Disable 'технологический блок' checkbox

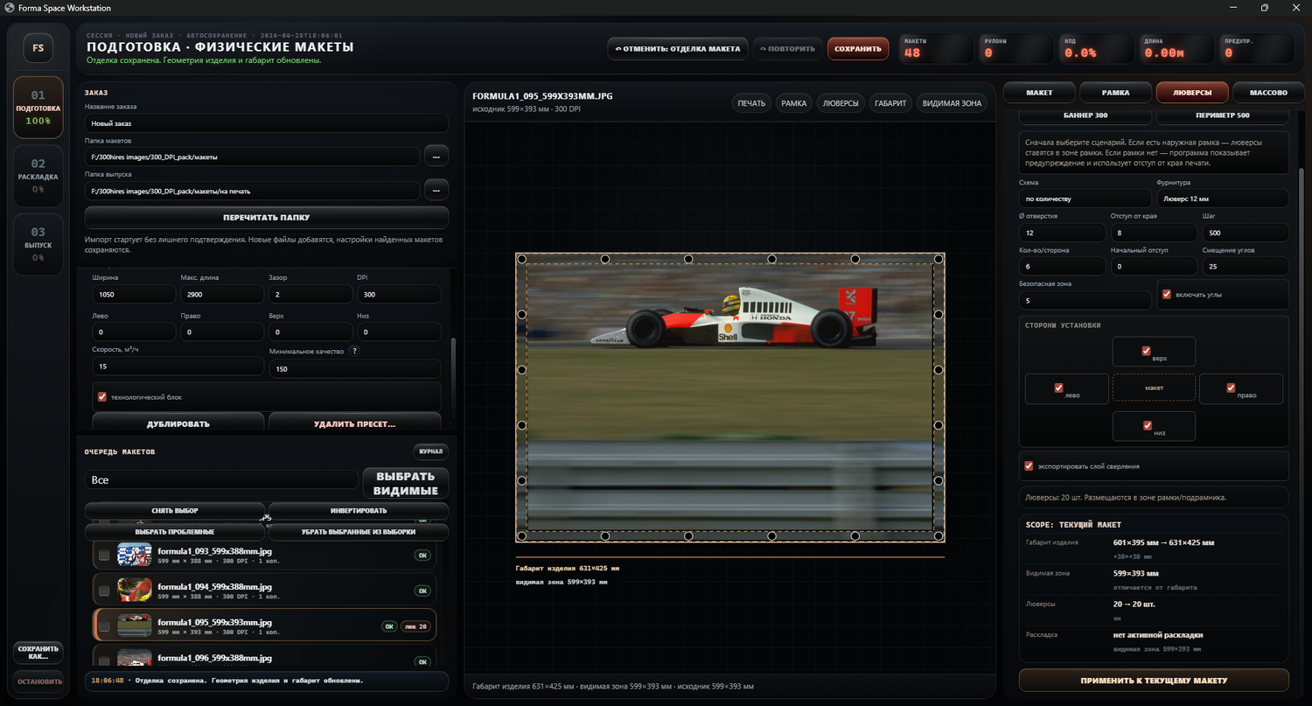[x=102, y=397]
